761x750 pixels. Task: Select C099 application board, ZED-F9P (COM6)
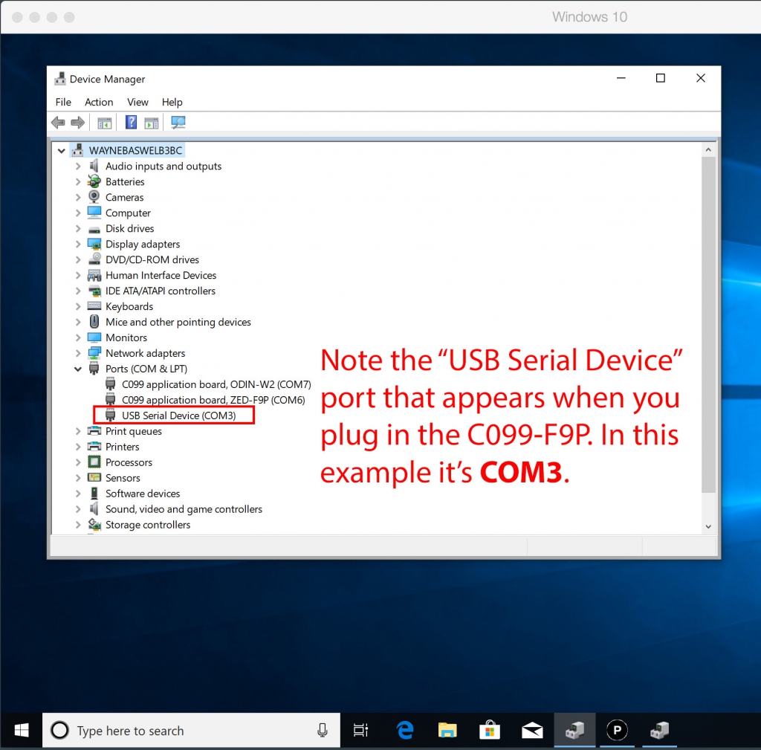(x=213, y=400)
